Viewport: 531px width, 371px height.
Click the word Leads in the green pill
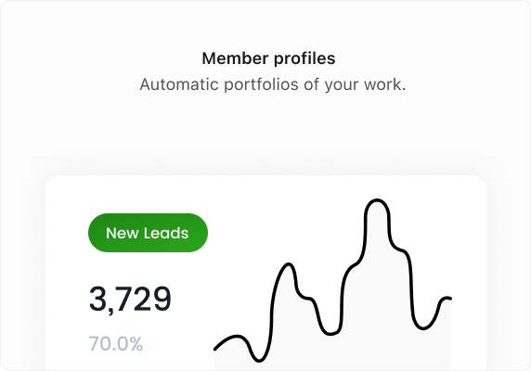pyautogui.click(x=166, y=233)
